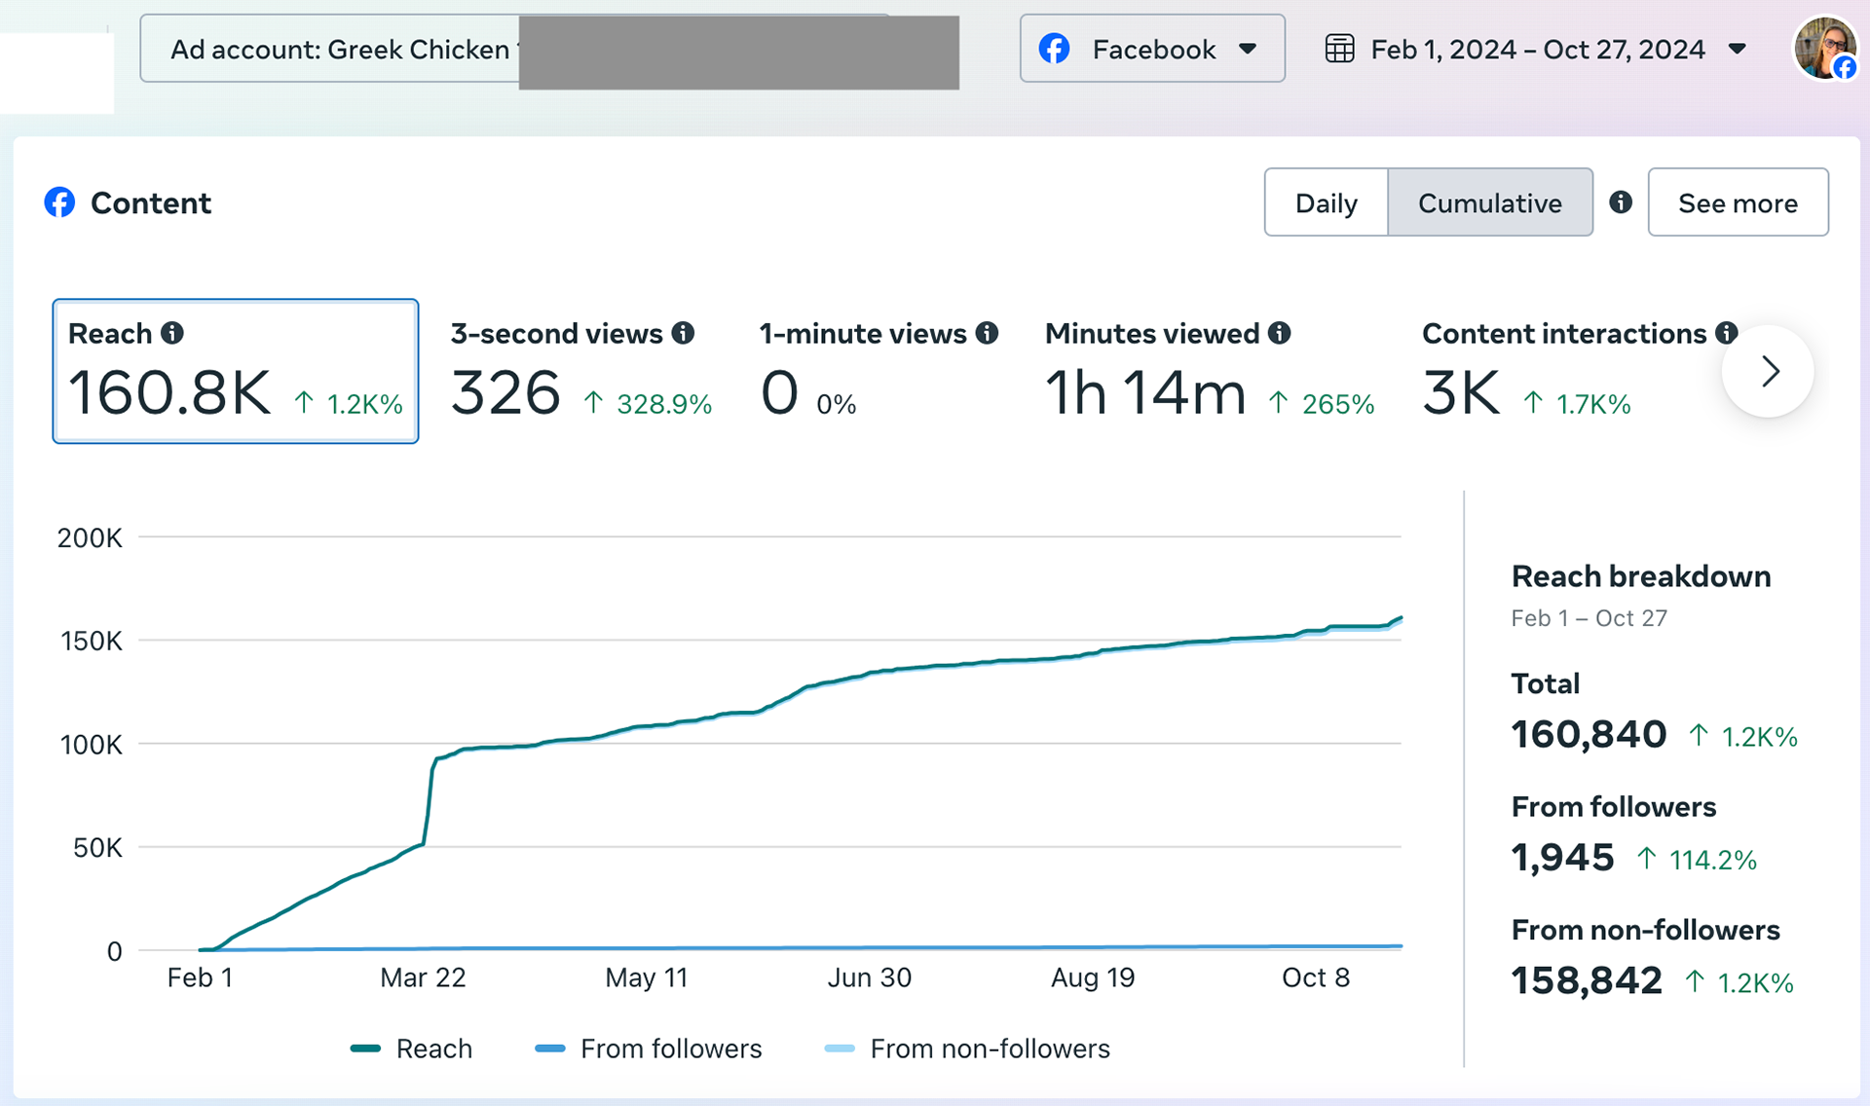Open the profile avatar menu

tap(1823, 48)
